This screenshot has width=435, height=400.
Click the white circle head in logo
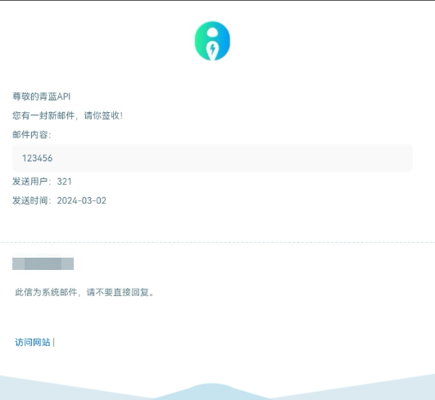coord(212,32)
